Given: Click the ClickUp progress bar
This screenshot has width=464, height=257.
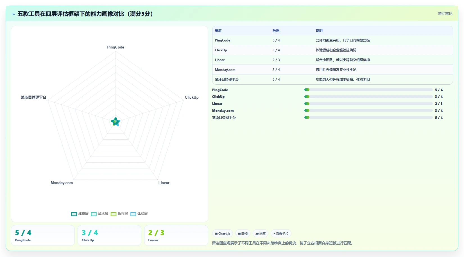Looking at the screenshot, I should (x=368, y=97).
